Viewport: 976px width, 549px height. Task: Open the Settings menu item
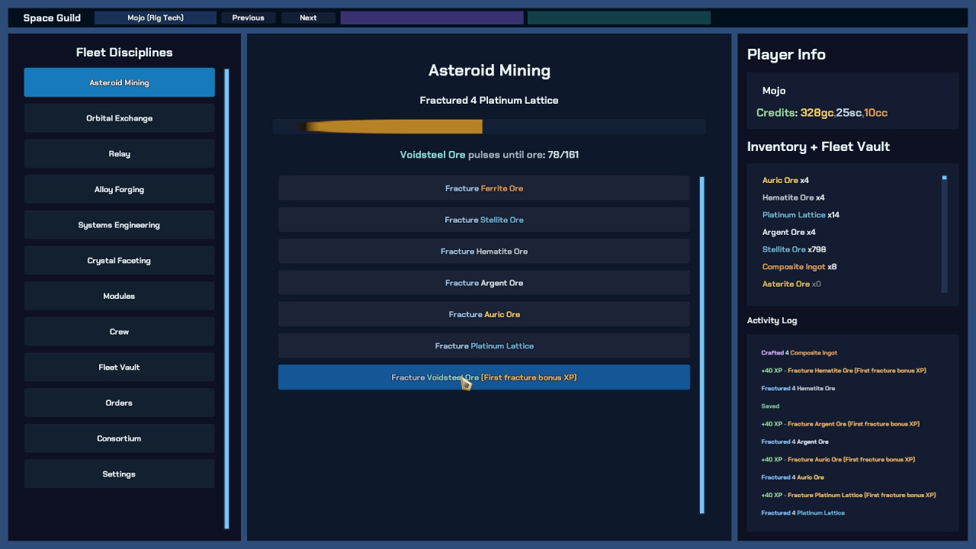pos(119,474)
